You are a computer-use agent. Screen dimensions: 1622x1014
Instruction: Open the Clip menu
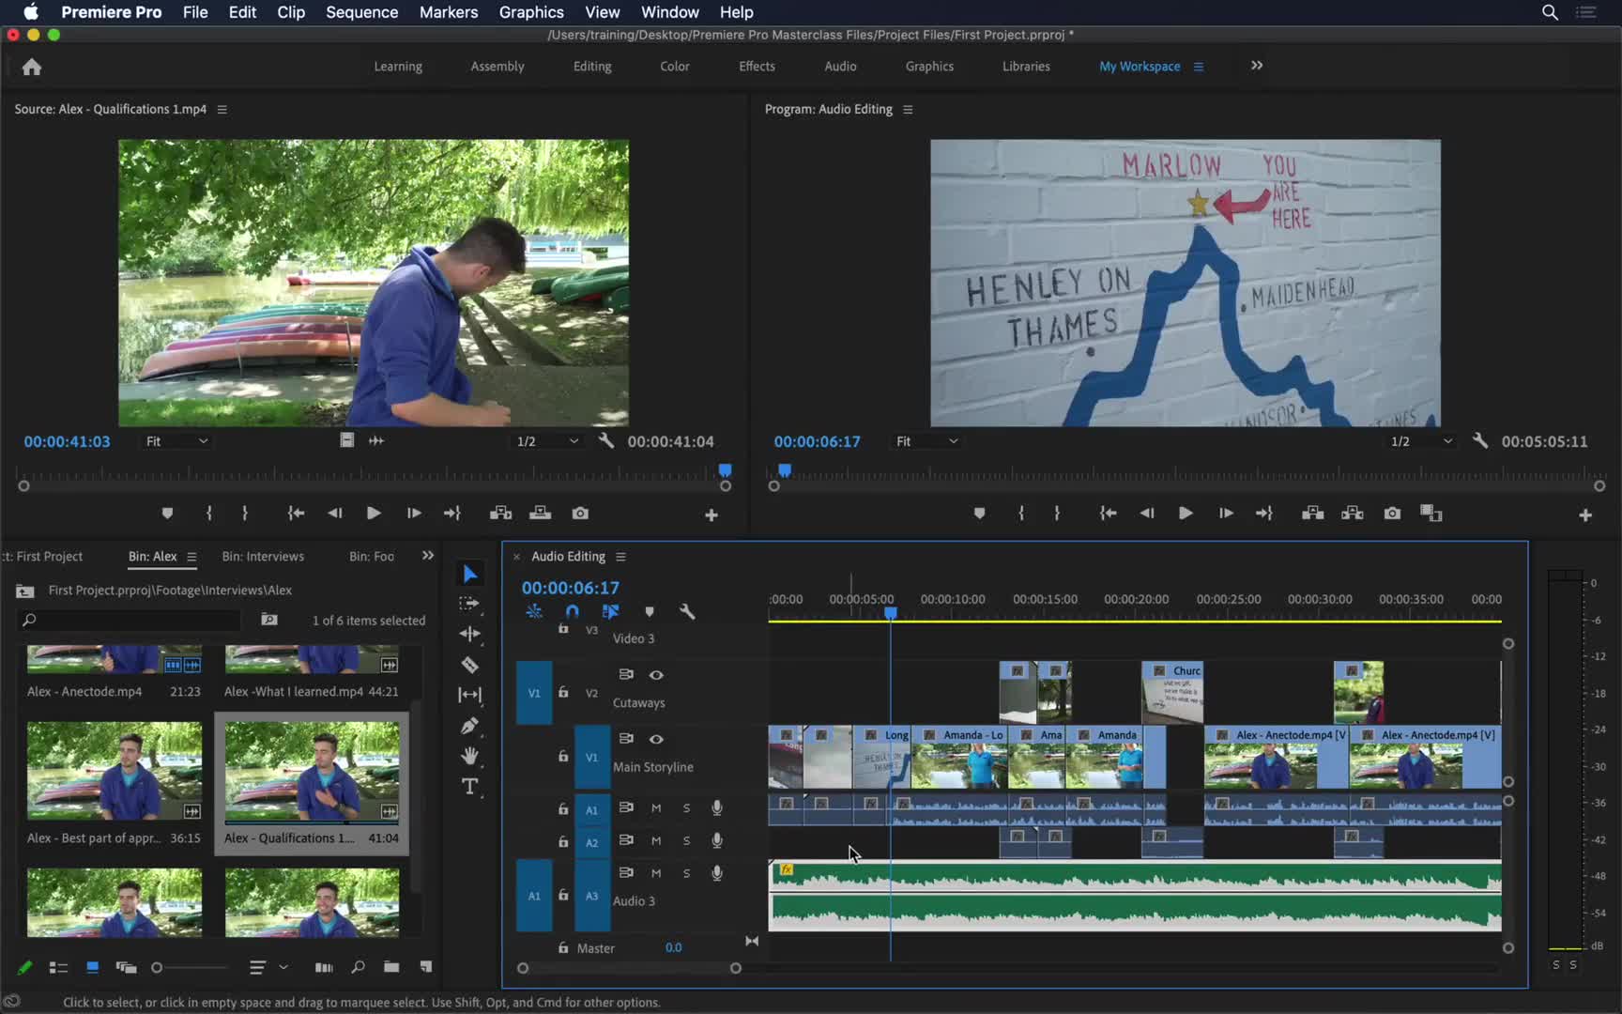[x=291, y=12]
